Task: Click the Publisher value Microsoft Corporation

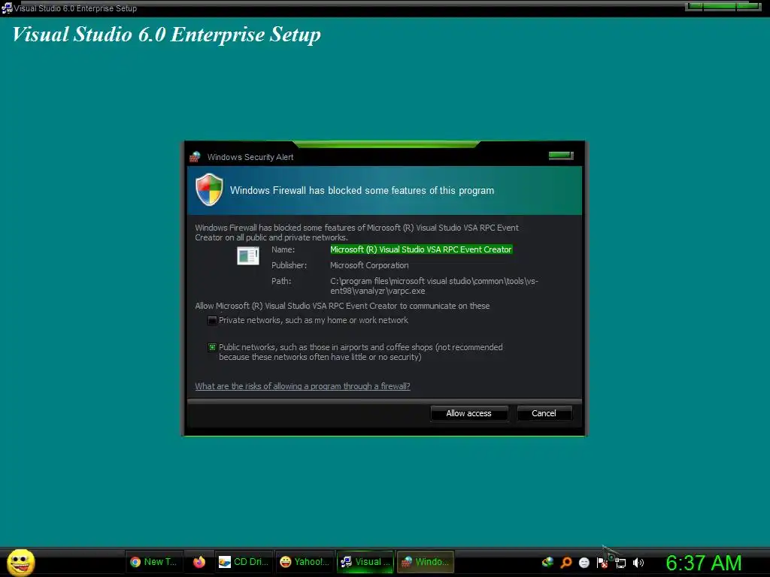Action: 369,265
